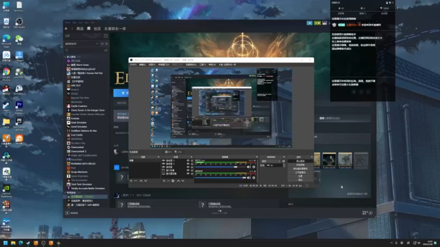Move the OBS scene down
The width and height of the screenshot is (440, 247).
pos(146,181)
